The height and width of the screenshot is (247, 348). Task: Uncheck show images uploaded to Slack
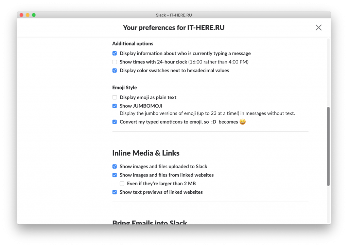click(x=115, y=166)
